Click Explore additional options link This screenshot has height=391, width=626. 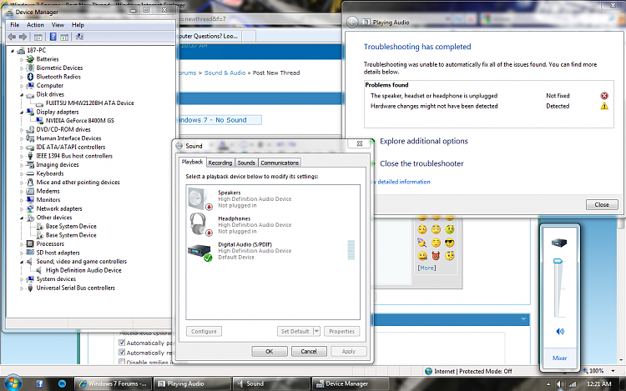[423, 141]
